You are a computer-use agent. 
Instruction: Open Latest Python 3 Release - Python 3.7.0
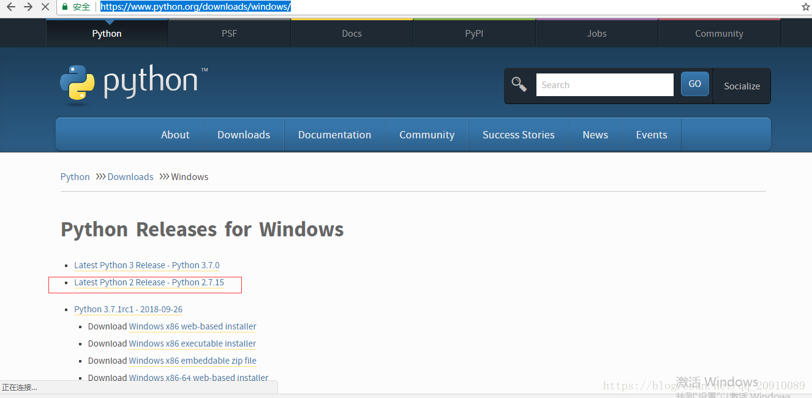[x=147, y=265]
